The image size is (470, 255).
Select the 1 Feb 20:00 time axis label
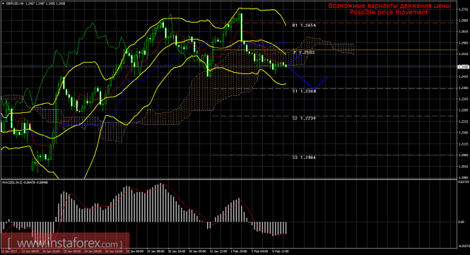click(239, 251)
